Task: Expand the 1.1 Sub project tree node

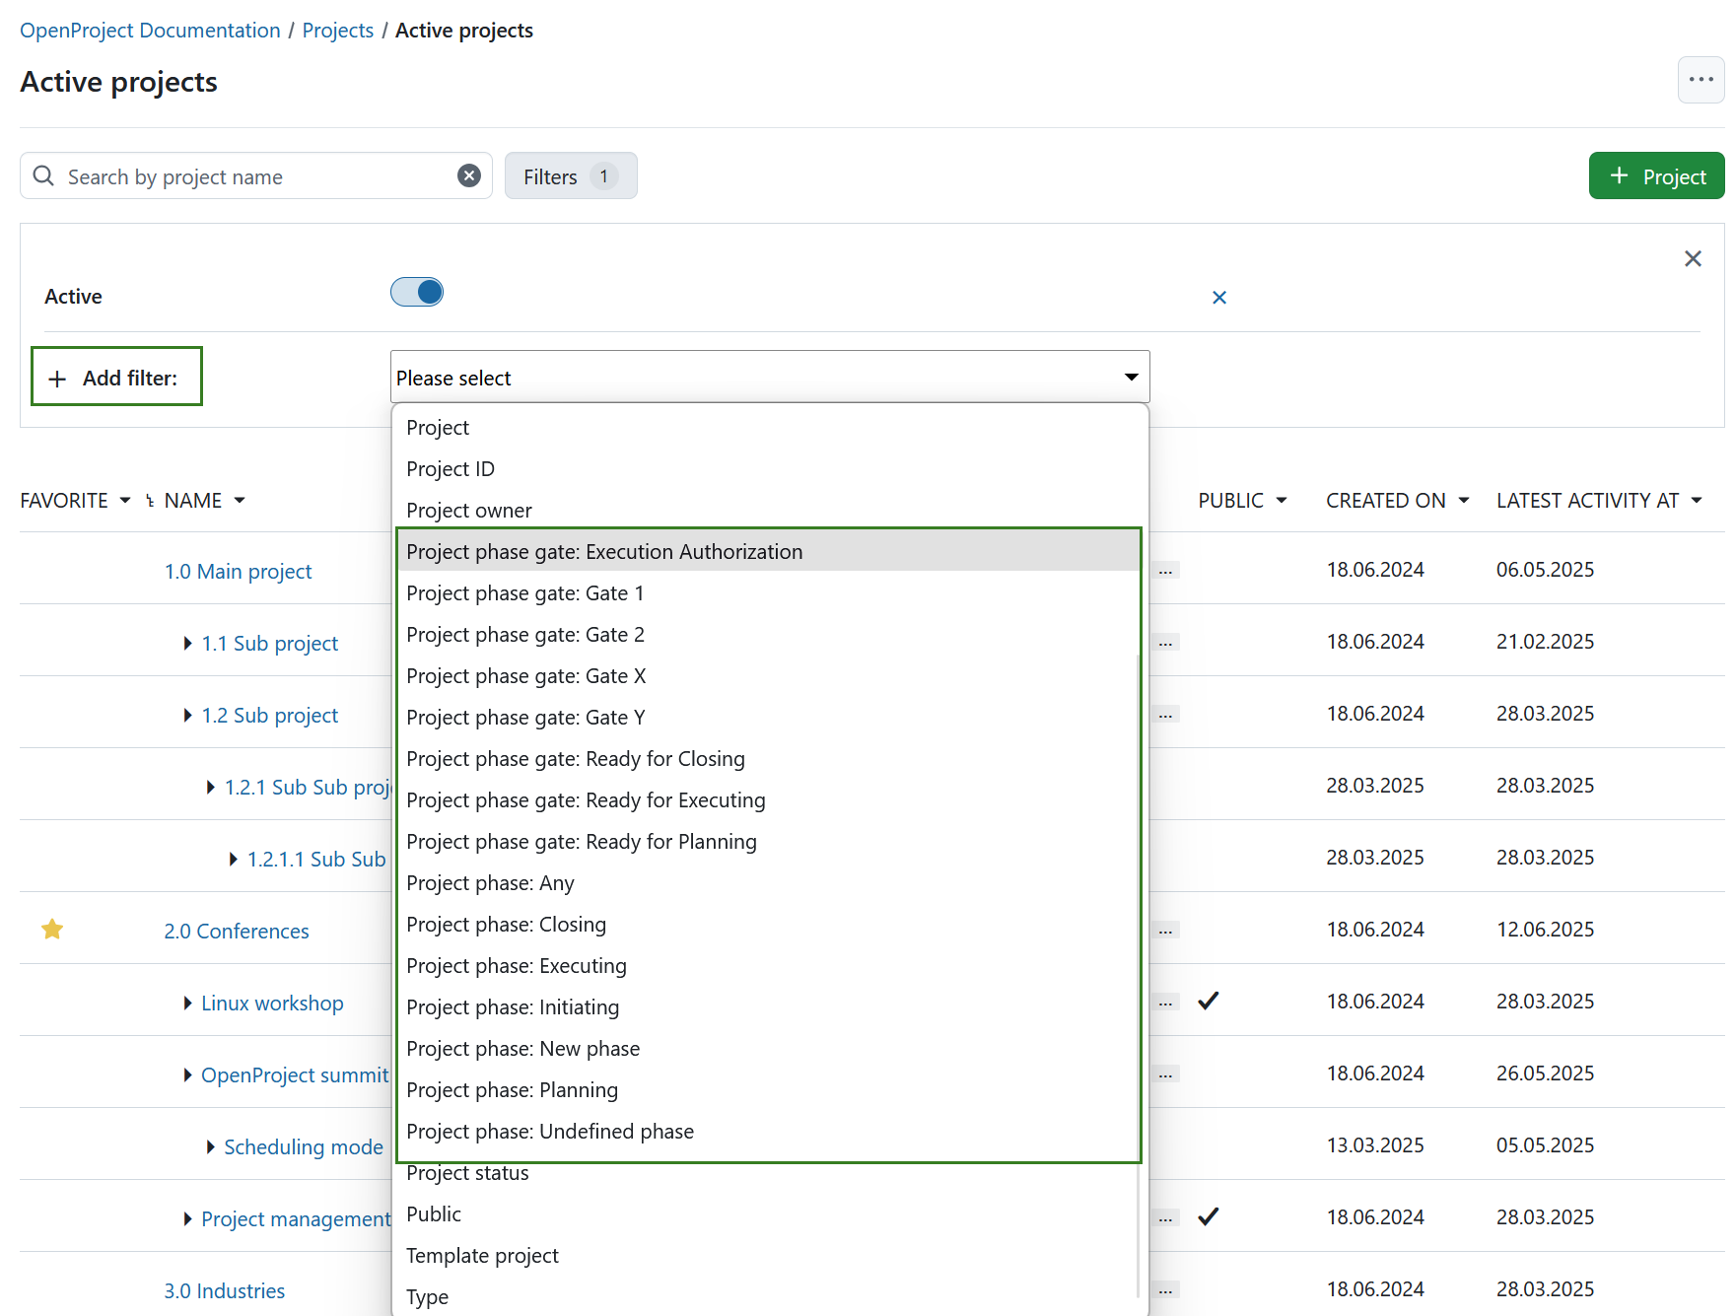Action: point(187,643)
